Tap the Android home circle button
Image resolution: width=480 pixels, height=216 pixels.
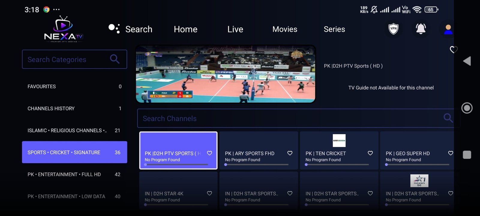tap(467, 108)
